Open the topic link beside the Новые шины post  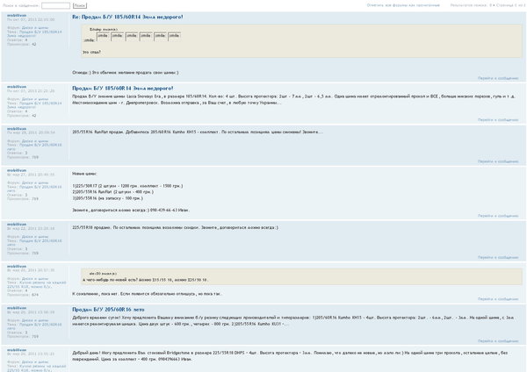[x=35, y=187]
